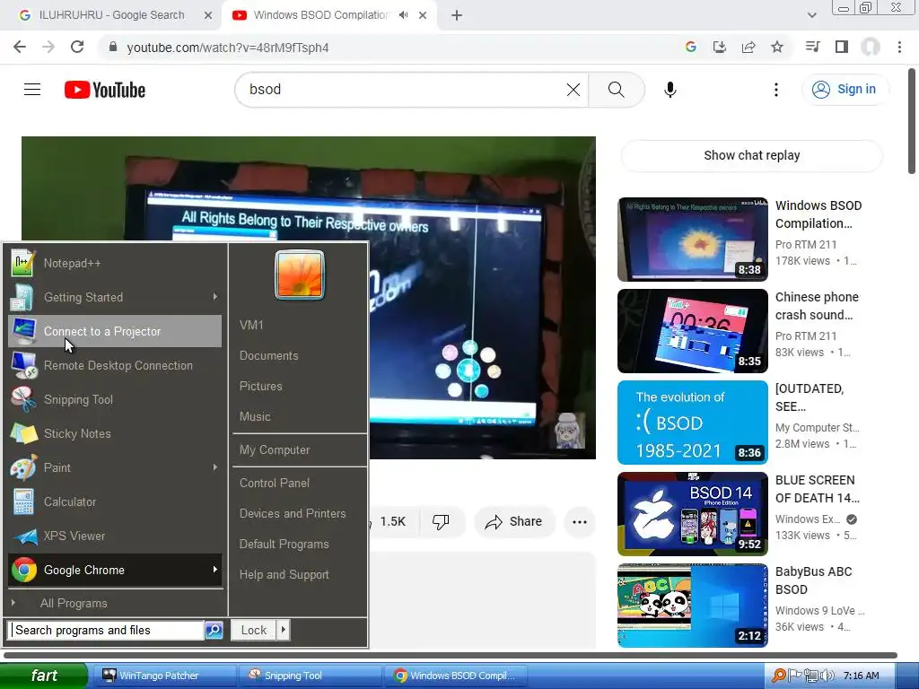Click the fart Start button
The width and height of the screenshot is (919, 689).
point(44,676)
